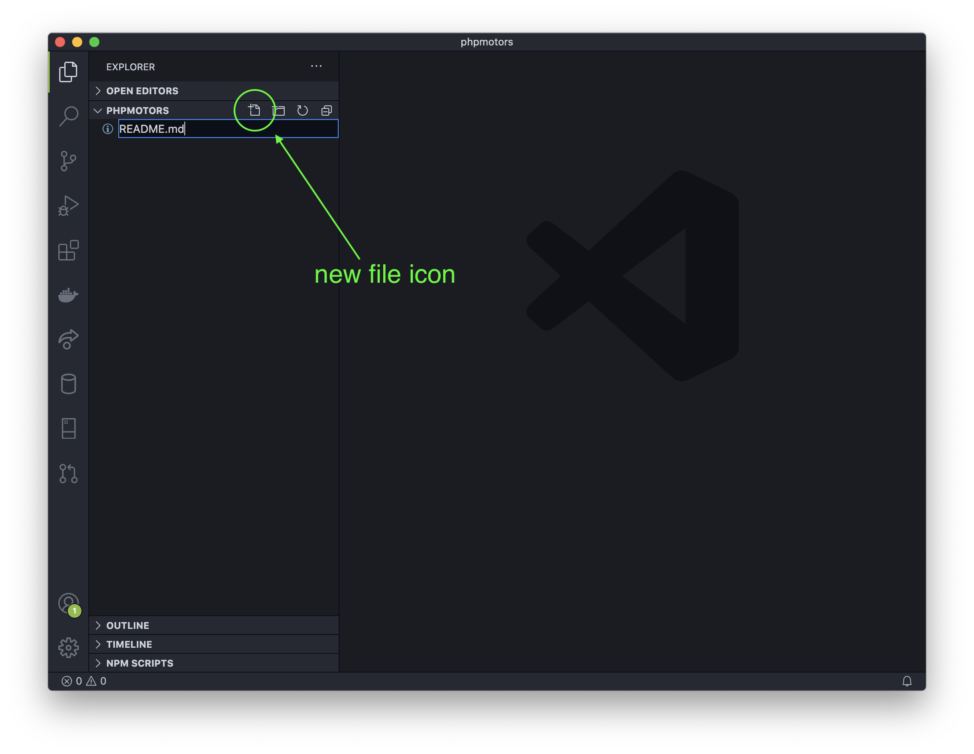Viewport: 974px width, 754px height.
Task: Open the Accounts menu with badge
Action: [x=69, y=604]
